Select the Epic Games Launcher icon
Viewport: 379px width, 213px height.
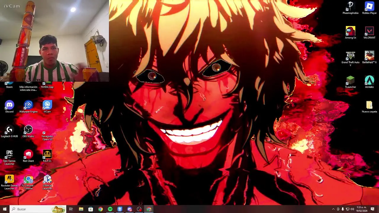pos(9,157)
